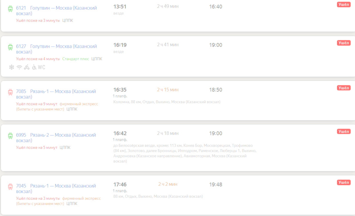Click the wheelchair accessibility icon
This screenshot has width=355, height=216.
tap(34, 67)
